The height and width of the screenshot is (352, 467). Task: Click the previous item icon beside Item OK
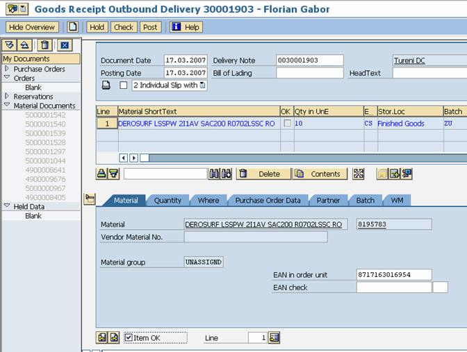(x=102, y=337)
